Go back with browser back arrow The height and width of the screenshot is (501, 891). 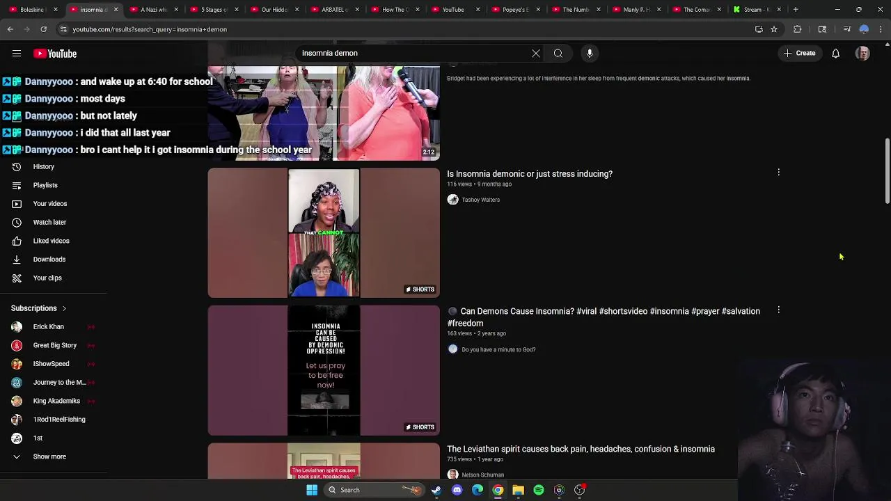(x=10, y=29)
